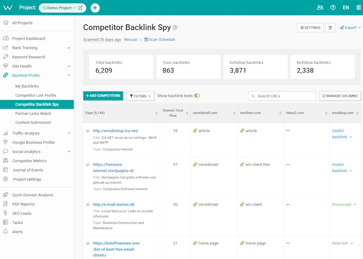Click the SEO Leads lightning icon
The width and height of the screenshot is (363, 259).
(x=5, y=213)
